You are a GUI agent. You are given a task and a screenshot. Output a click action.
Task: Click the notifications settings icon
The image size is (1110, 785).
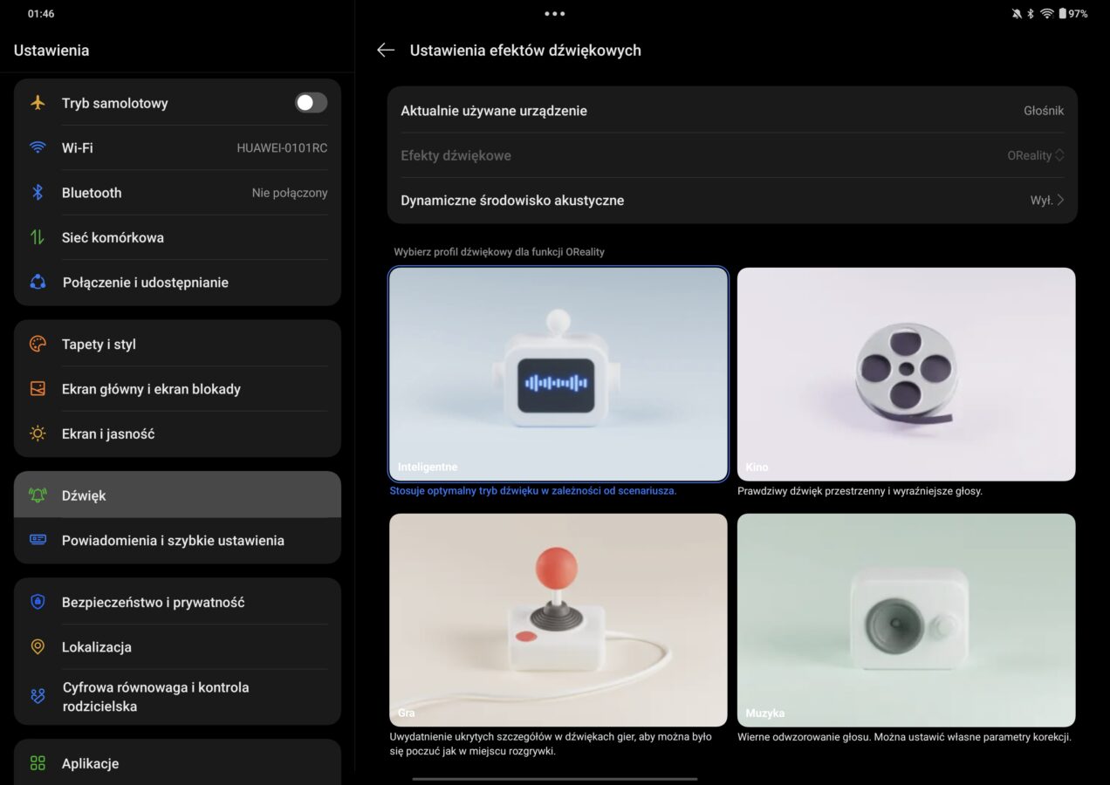click(x=38, y=540)
